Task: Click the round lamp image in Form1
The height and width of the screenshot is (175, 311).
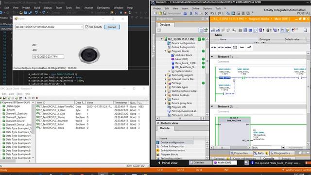Action: (x=89, y=55)
